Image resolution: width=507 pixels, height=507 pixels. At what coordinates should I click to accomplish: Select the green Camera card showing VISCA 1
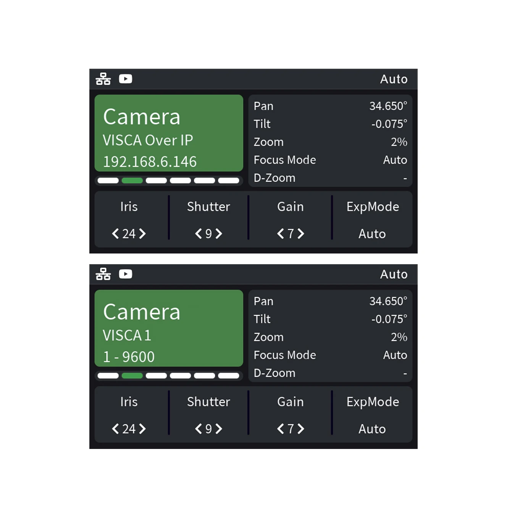click(x=169, y=328)
